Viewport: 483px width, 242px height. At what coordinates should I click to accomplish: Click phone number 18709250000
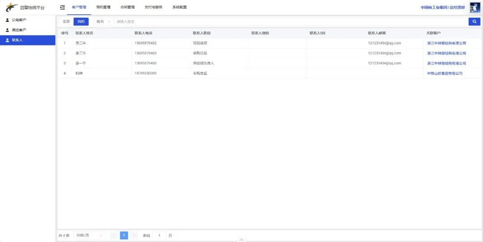click(145, 74)
